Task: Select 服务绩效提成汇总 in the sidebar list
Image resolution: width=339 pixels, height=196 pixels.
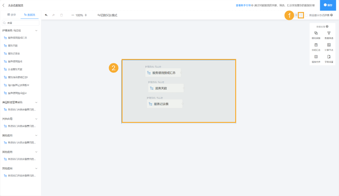Action: click(x=18, y=38)
